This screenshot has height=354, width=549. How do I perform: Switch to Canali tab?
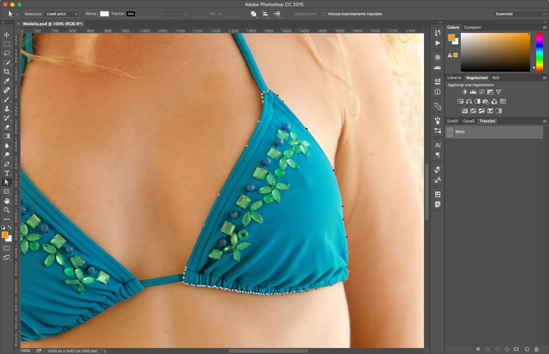tap(469, 121)
